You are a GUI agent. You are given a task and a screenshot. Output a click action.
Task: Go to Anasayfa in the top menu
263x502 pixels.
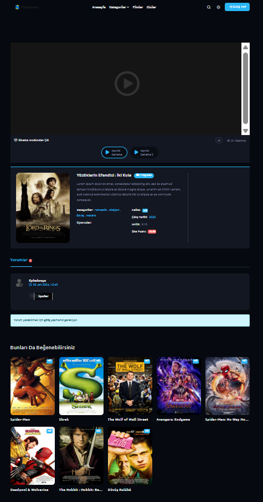(99, 7)
